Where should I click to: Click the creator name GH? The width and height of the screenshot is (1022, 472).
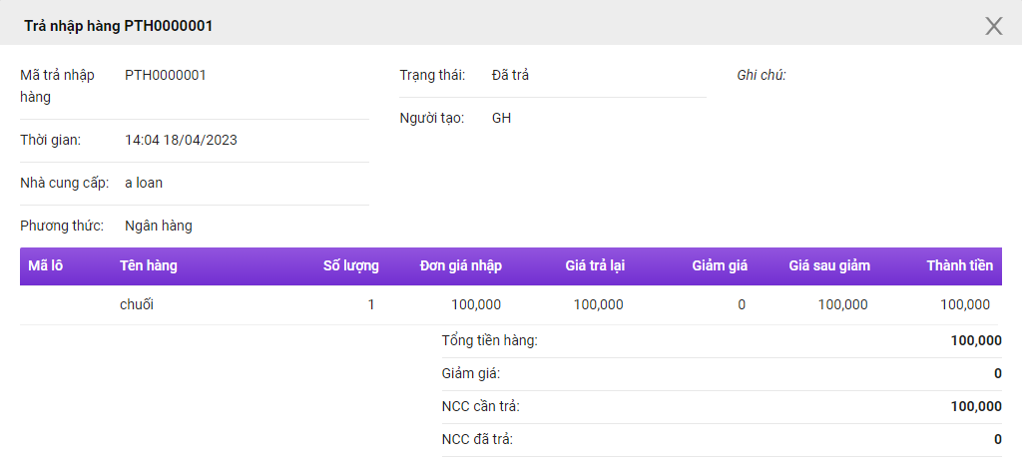click(501, 118)
